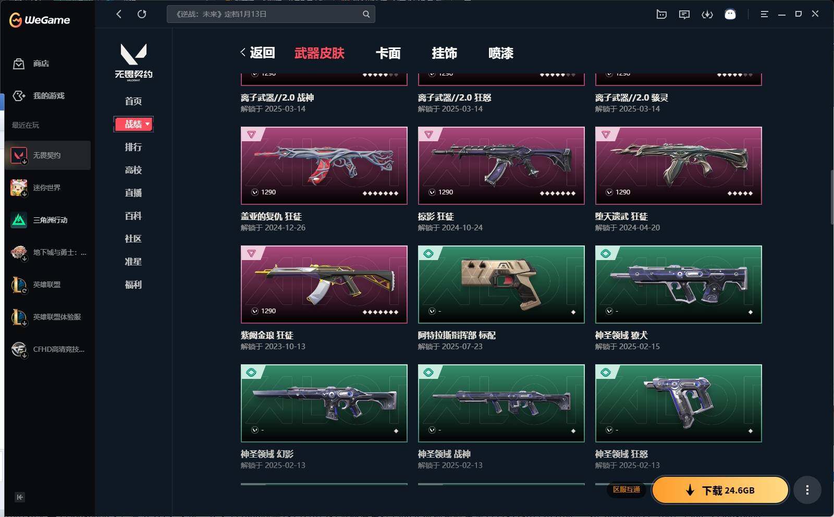This screenshot has height=517, width=834.
Task: Switch to the 喷漆 tab
Action: coord(501,53)
